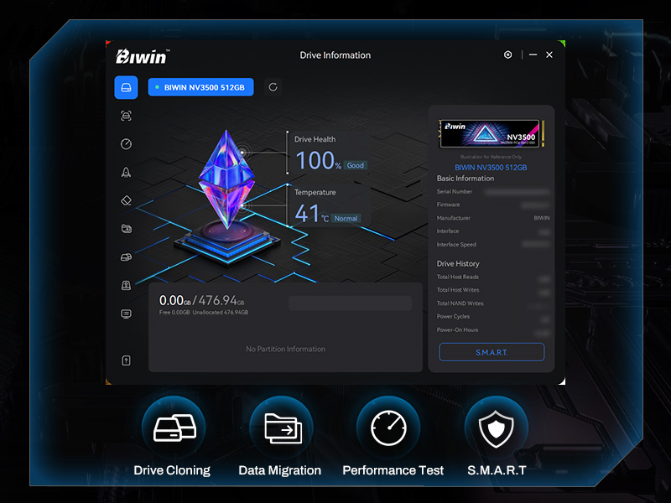671x503 pixels.
Task: Click the 'Interface' row label
Action: point(448,231)
